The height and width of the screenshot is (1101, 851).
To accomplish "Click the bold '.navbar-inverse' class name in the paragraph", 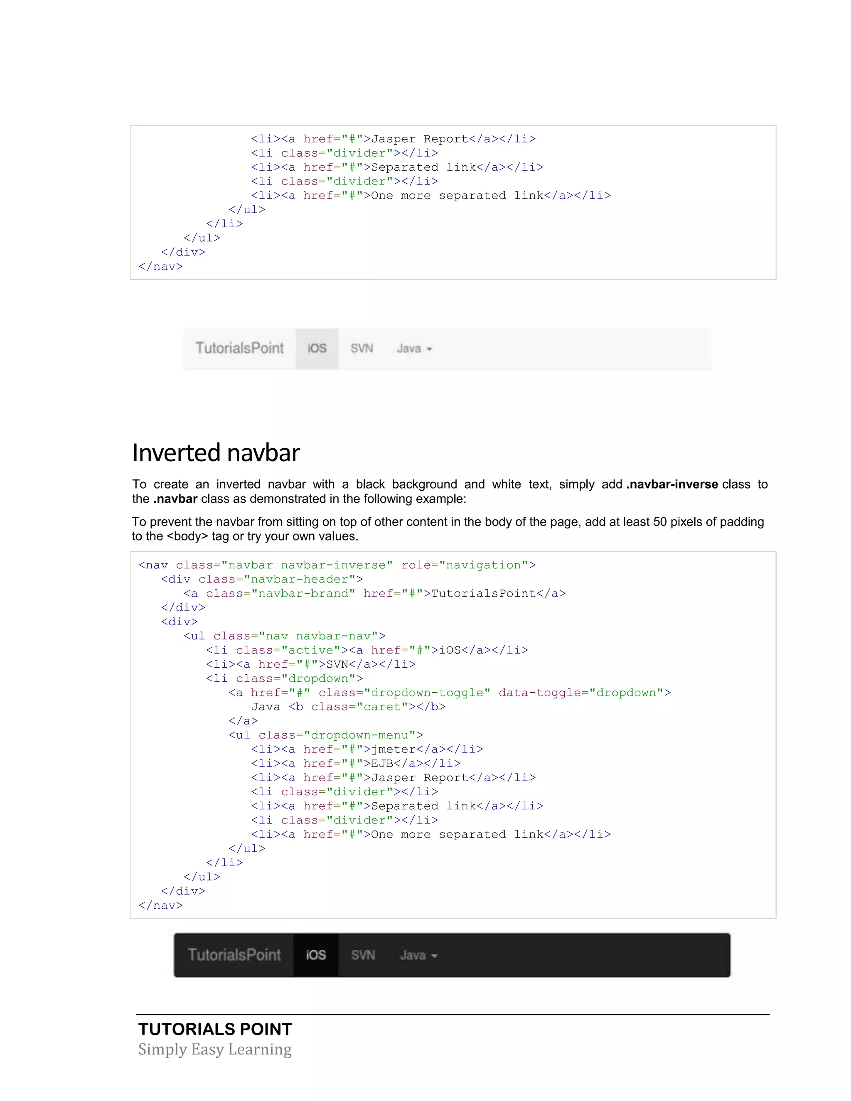I will coord(672,484).
